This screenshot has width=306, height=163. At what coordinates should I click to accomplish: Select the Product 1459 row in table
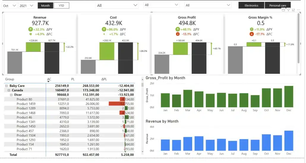(x=26, y=104)
